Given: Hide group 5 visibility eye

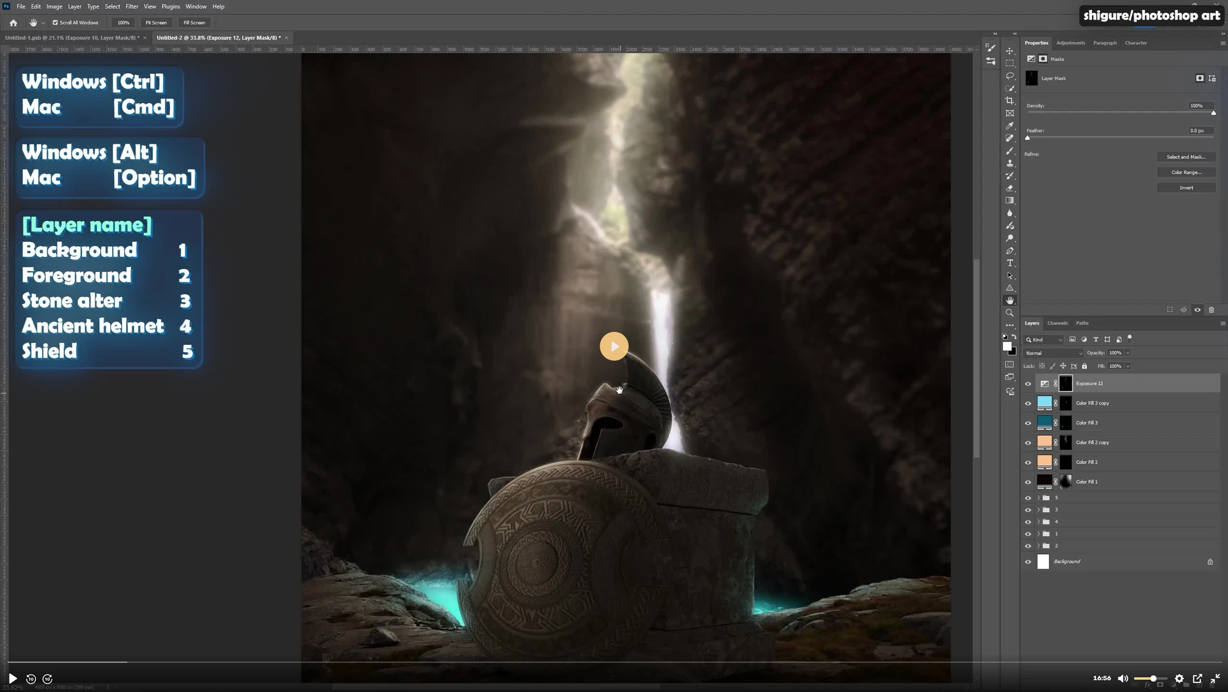Looking at the screenshot, I should (1028, 498).
